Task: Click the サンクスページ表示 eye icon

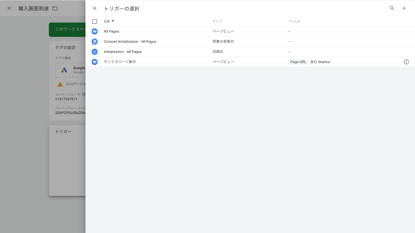Action: coord(95,62)
